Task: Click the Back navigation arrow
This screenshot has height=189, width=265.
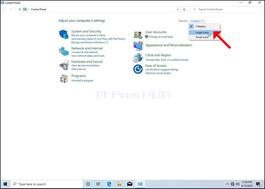Action: click(x=4, y=10)
